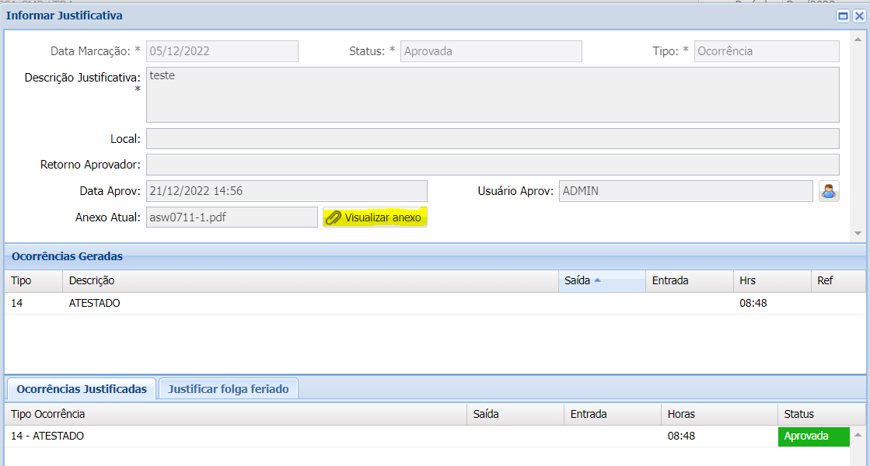Click the form scrollbar up arrow
This screenshot has height=466, width=870.
point(858,40)
